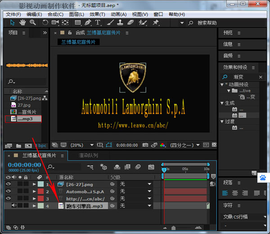The height and width of the screenshot is (234, 270).
Task: Select the Eraser tool
Action: click(130, 22)
